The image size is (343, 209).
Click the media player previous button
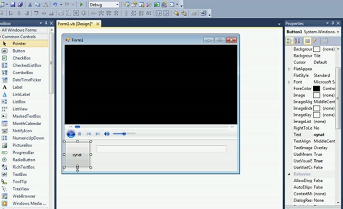tap(89, 134)
